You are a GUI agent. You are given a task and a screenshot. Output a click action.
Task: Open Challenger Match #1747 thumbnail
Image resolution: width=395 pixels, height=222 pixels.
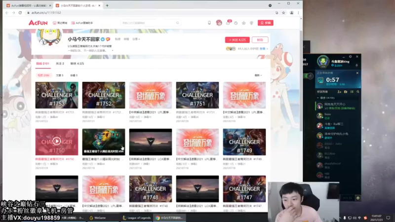point(244,189)
